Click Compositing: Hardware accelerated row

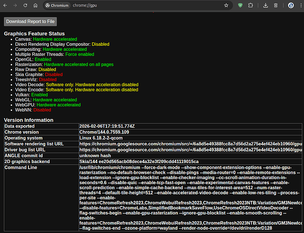coord(51,49)
